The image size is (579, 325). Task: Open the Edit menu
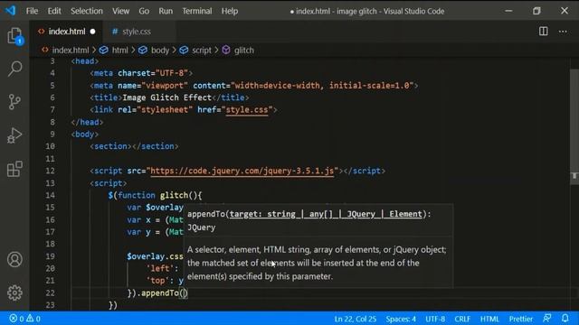(x=54, y=11)
